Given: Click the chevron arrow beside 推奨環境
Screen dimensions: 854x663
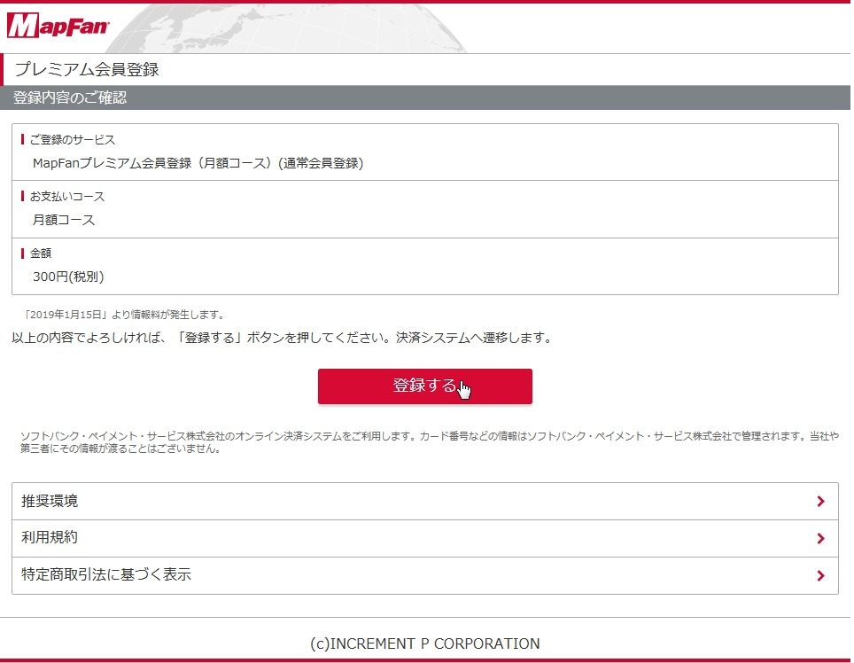Looking at the screenshot, I should [820, 501].
